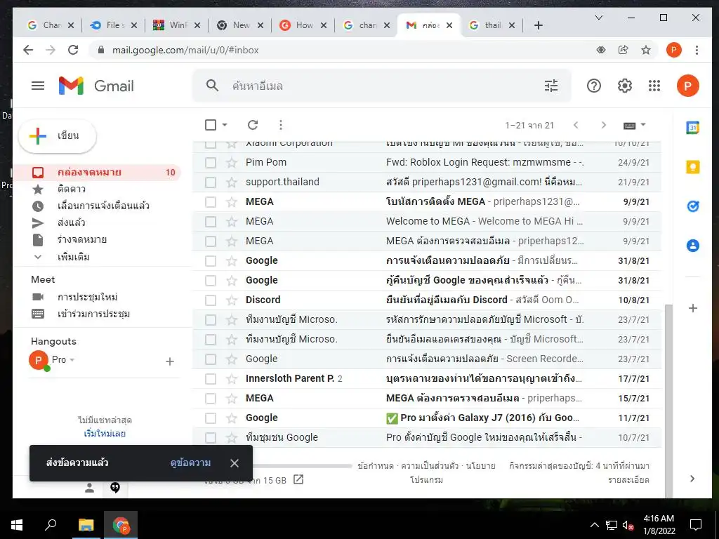Screen dimensions: 719x539
Task: Join a meeting เข้าร่วมการประชุม
Action: point(93,314)
